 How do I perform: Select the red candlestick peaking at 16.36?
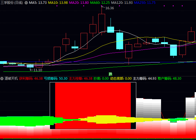(102, 23)
